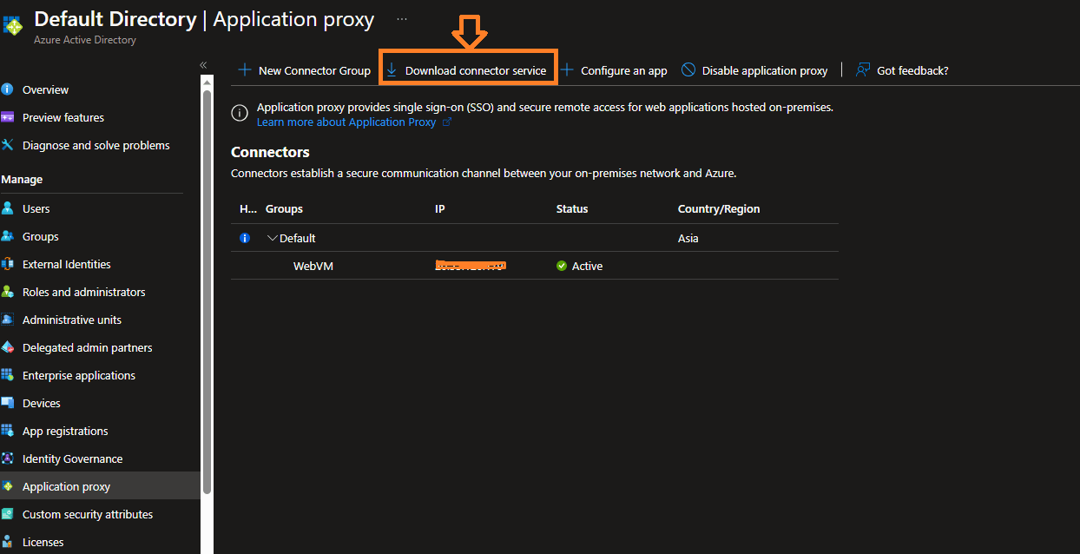Select Enterprise applications in the sidebar
The width and height of the screenshot is (1080, 554).
click(78, 375)
